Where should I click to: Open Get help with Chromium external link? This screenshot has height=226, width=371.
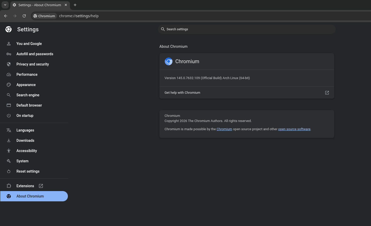(x=327, y=93)
